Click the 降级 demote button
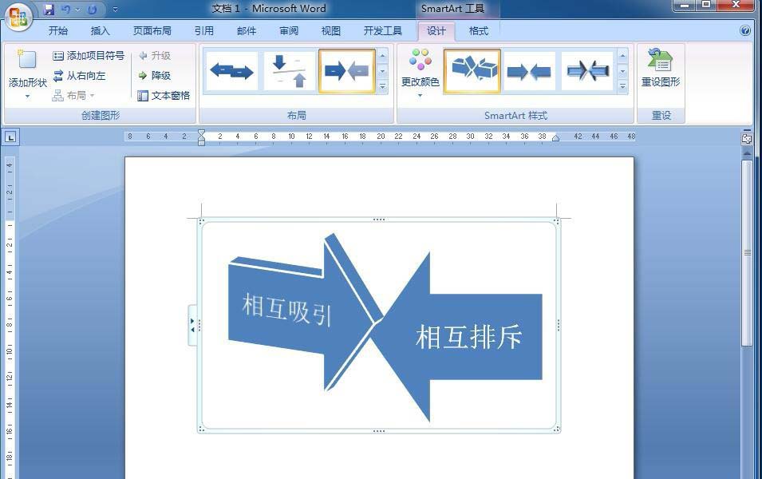The width and height of the screenshot is (762, 479). [155, 76]
